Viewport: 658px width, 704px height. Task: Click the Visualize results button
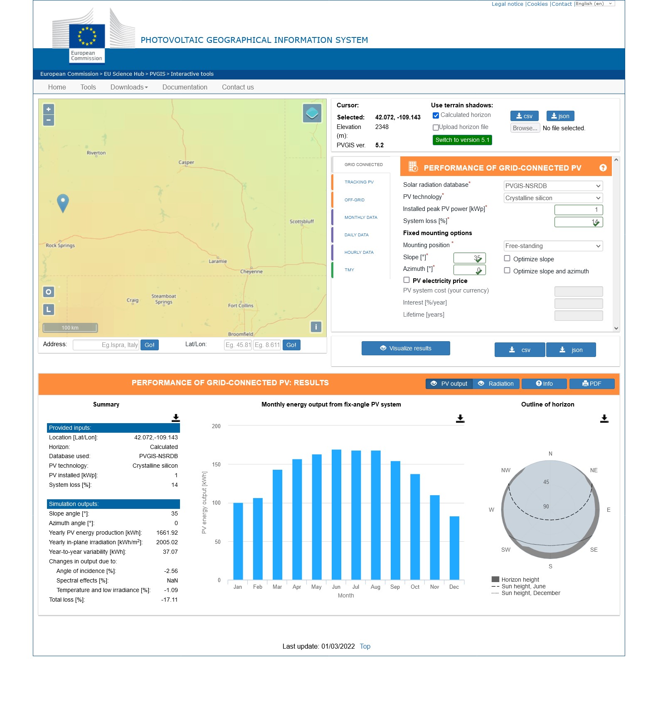coord(406,348)
